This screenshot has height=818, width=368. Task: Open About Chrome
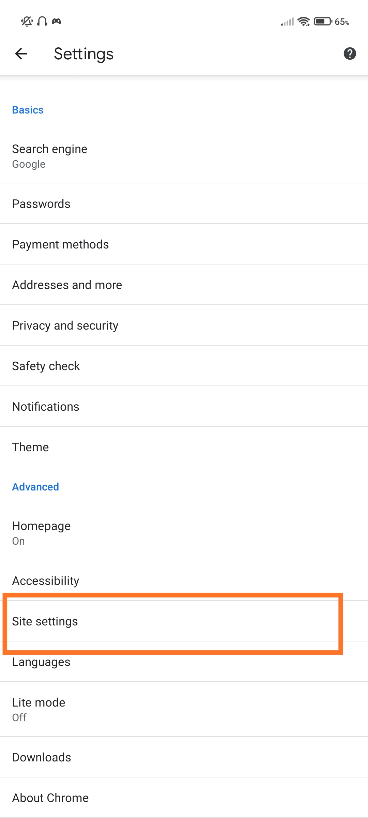184,797
